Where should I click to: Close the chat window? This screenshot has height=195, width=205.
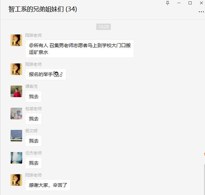201,3
